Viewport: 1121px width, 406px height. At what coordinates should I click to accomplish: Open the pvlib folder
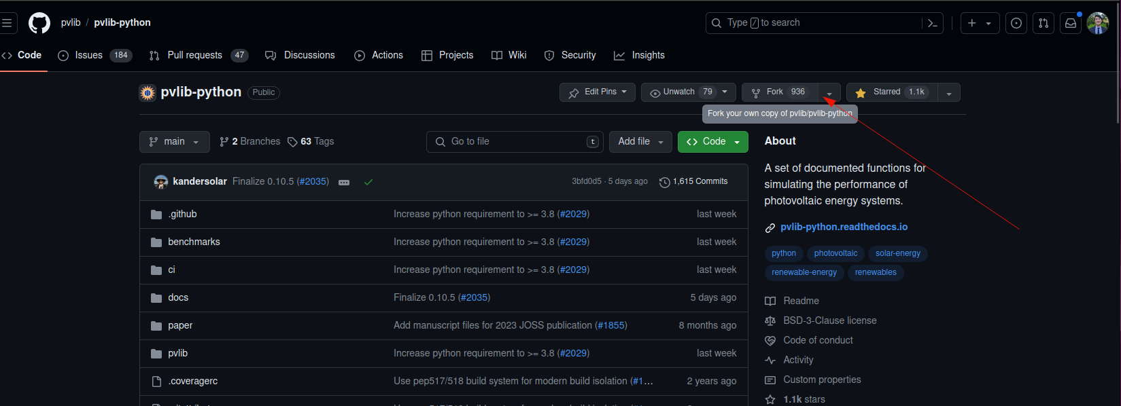point(177,353)
